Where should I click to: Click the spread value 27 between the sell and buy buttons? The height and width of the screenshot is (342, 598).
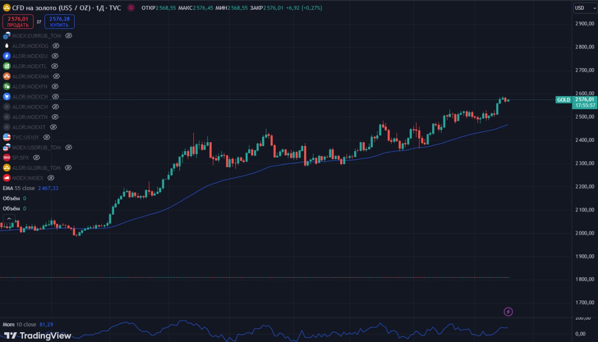pyautogui.click(x=39, y=21)
